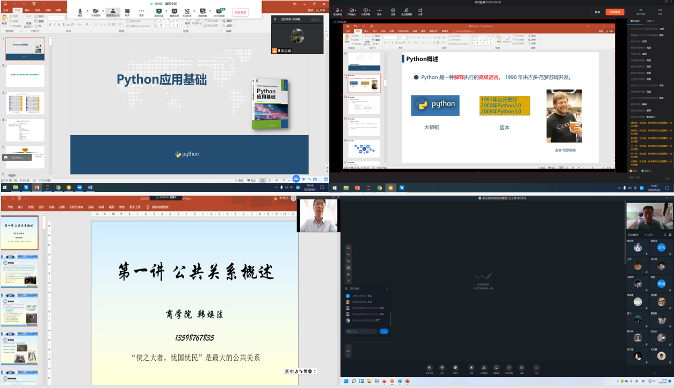Click 幻灯片控制 slide control icon

tap(219, 11)
